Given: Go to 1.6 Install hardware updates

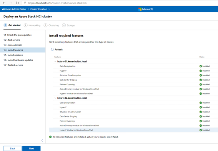Looking at the screenshot, I should click(x=23, y=60).
